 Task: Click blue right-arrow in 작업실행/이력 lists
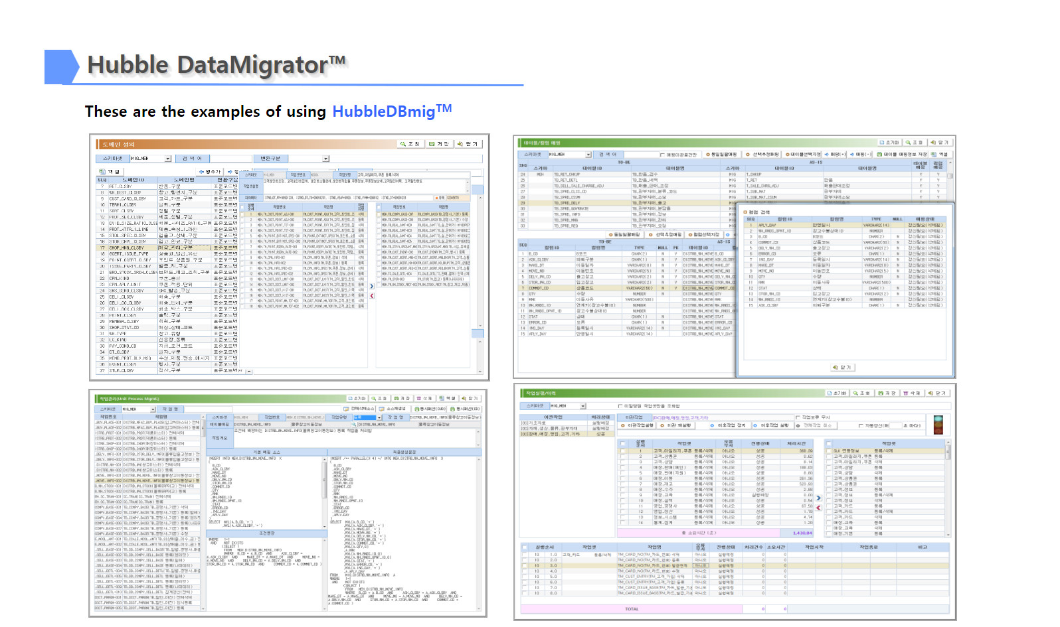click(x=818, y=498)
